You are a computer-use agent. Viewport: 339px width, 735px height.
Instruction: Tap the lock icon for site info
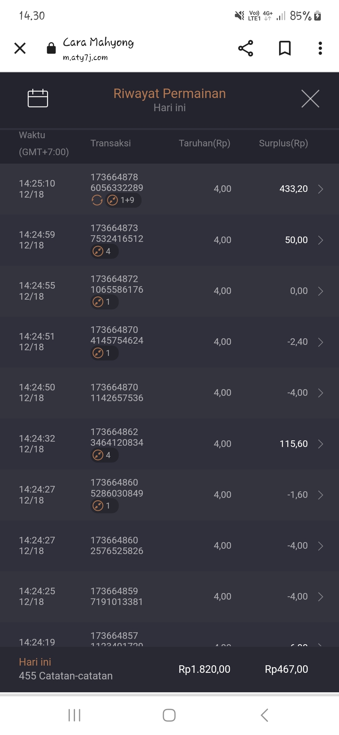[51, 48]
